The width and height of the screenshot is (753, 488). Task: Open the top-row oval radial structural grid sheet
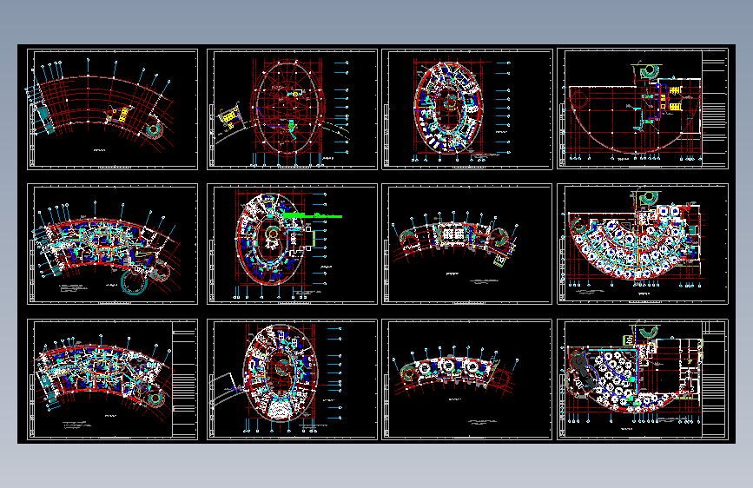click(292, 109)
